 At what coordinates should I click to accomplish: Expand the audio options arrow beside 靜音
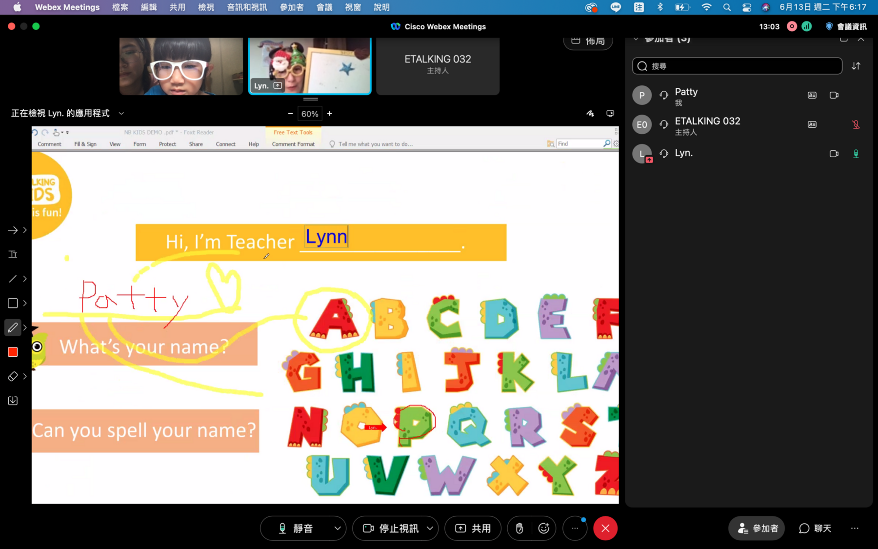coord(338,528)
